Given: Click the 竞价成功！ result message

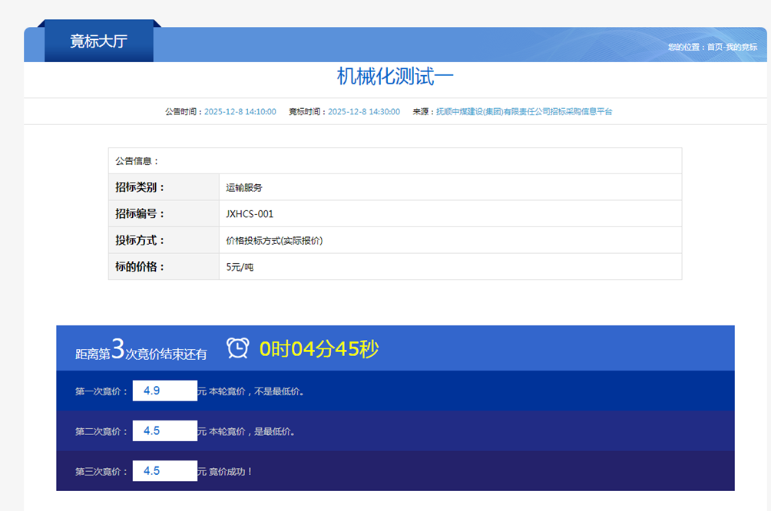Looking at the screenshot, I should (230, 472).
